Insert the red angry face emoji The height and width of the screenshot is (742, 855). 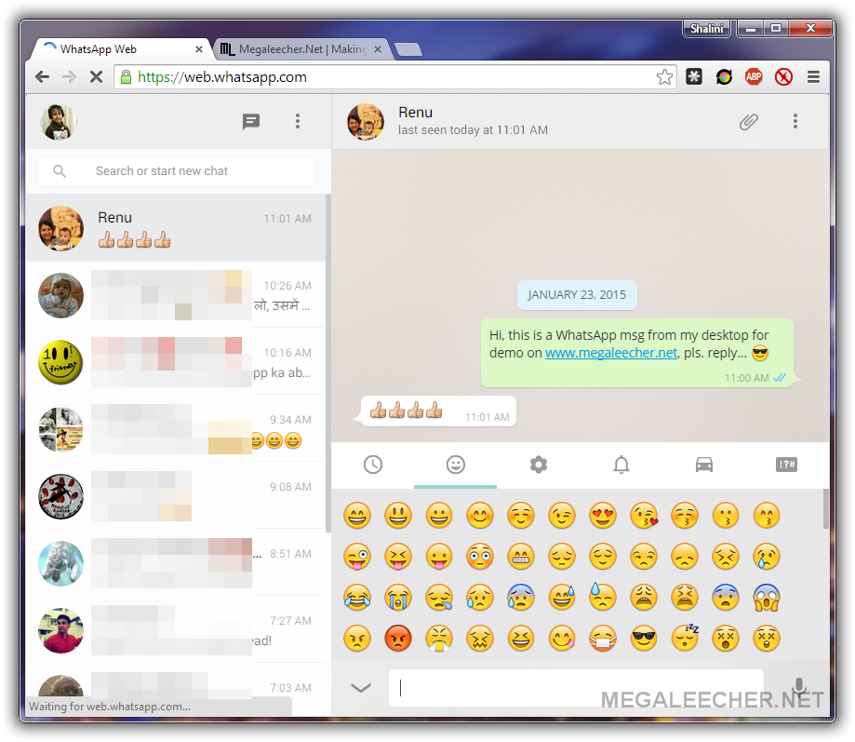398,639
